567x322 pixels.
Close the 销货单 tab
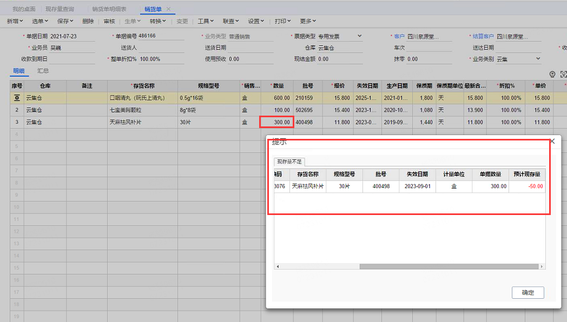click(168, 9)
